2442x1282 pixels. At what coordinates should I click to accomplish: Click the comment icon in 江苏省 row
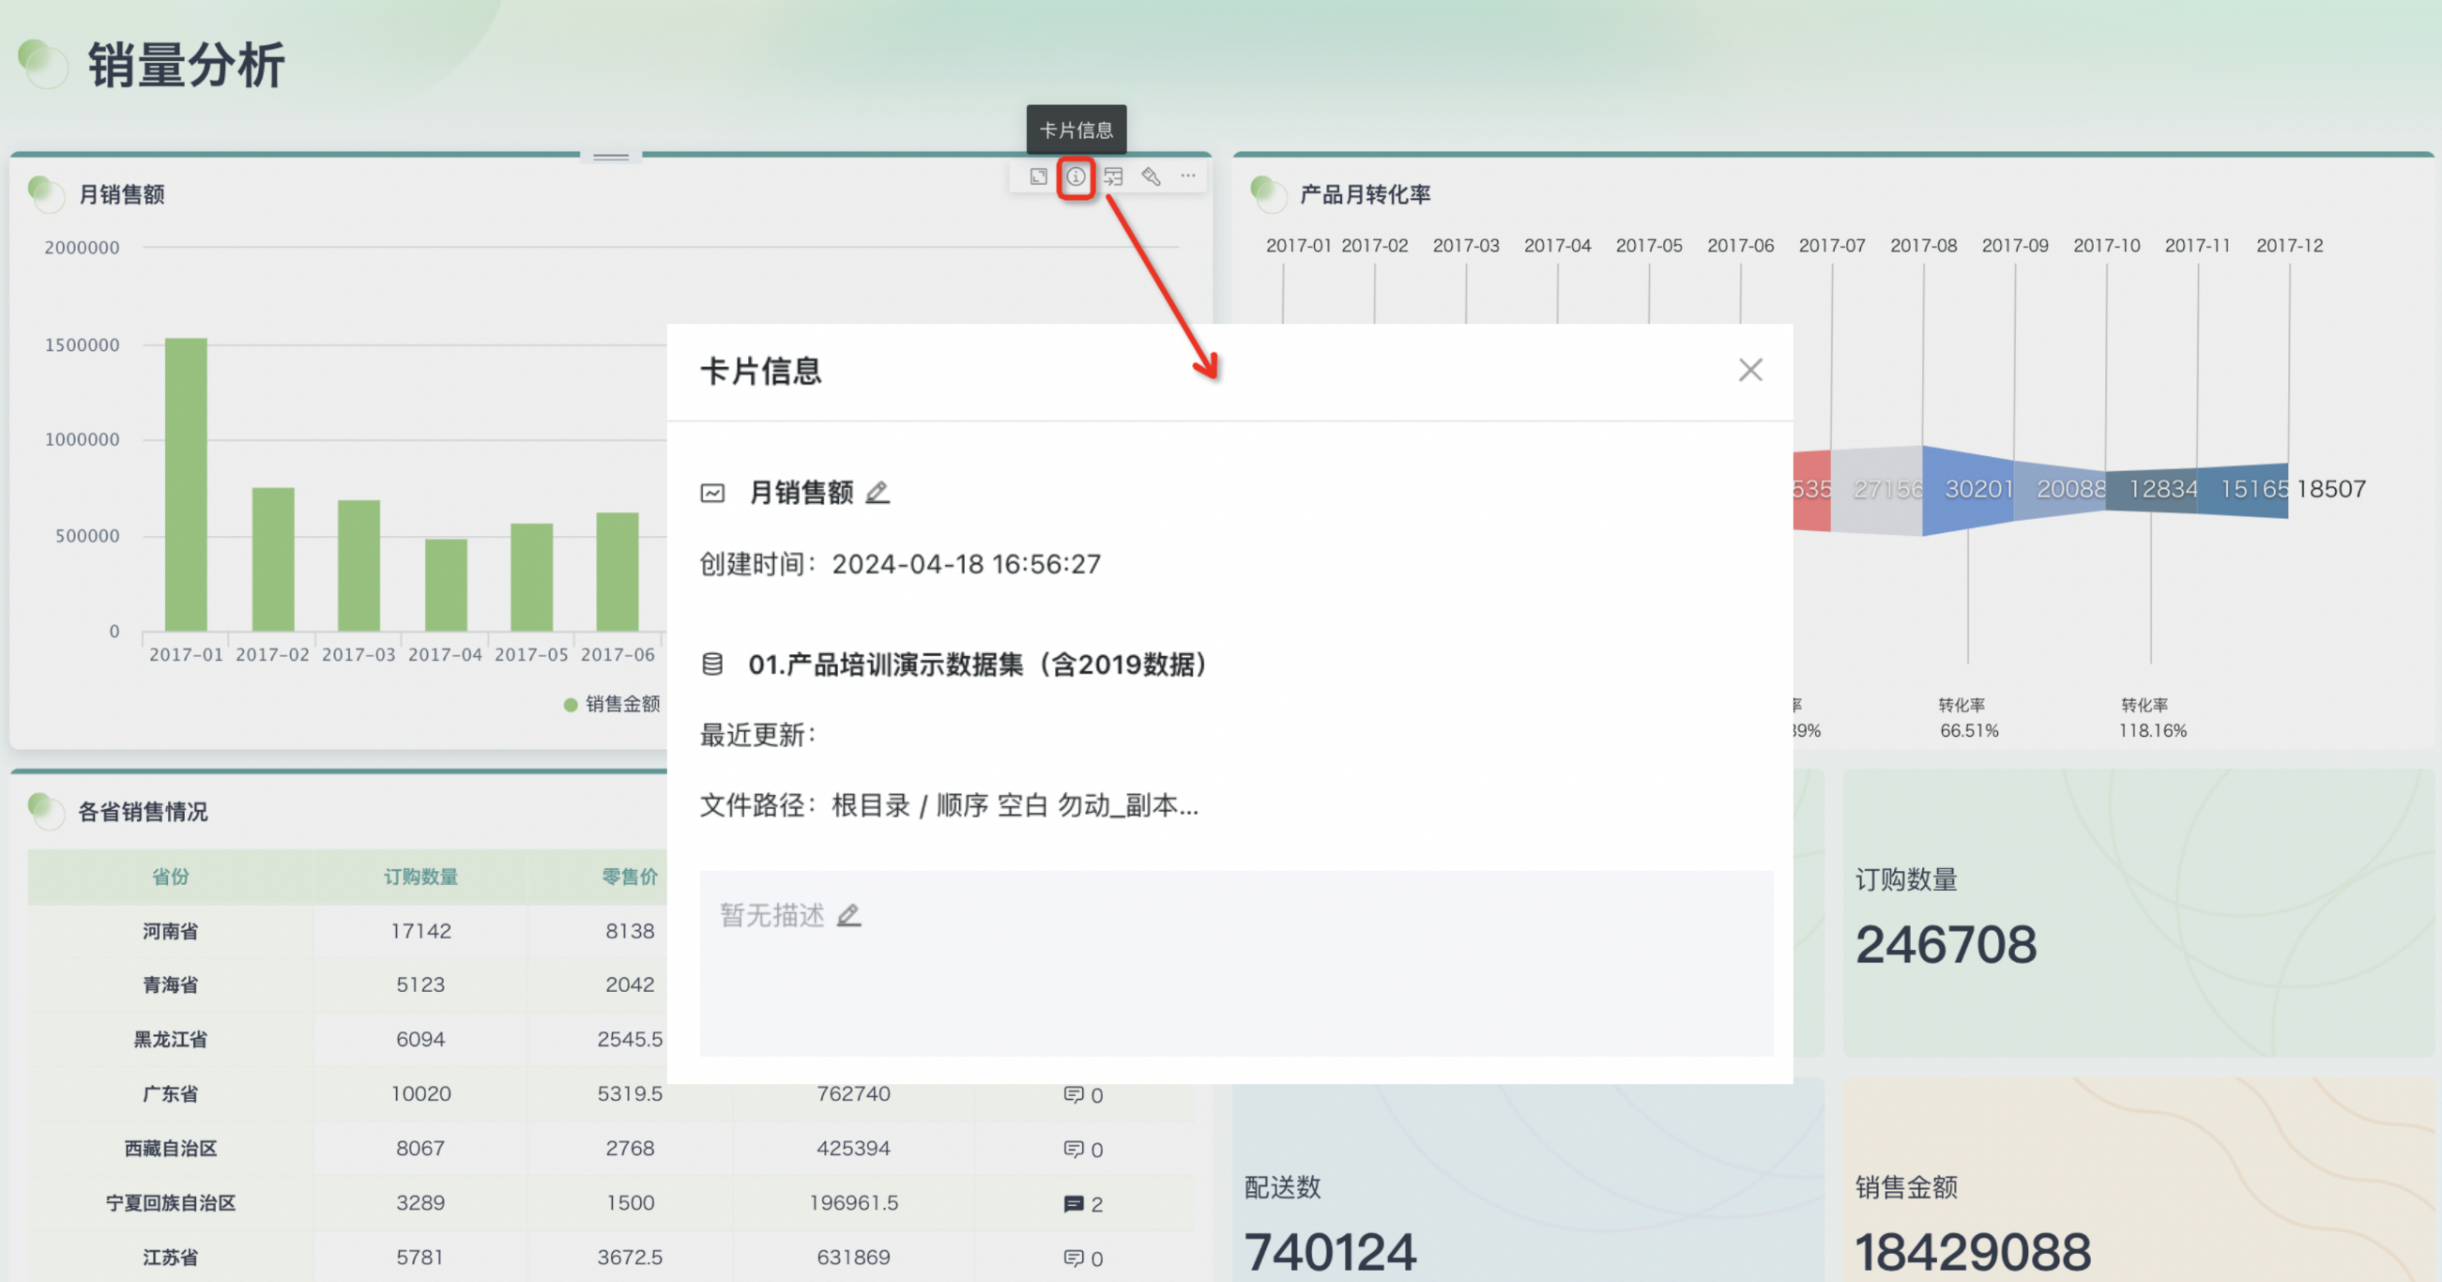point(1073,1259)
